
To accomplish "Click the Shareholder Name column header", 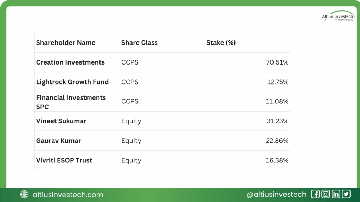I will 66,43.
